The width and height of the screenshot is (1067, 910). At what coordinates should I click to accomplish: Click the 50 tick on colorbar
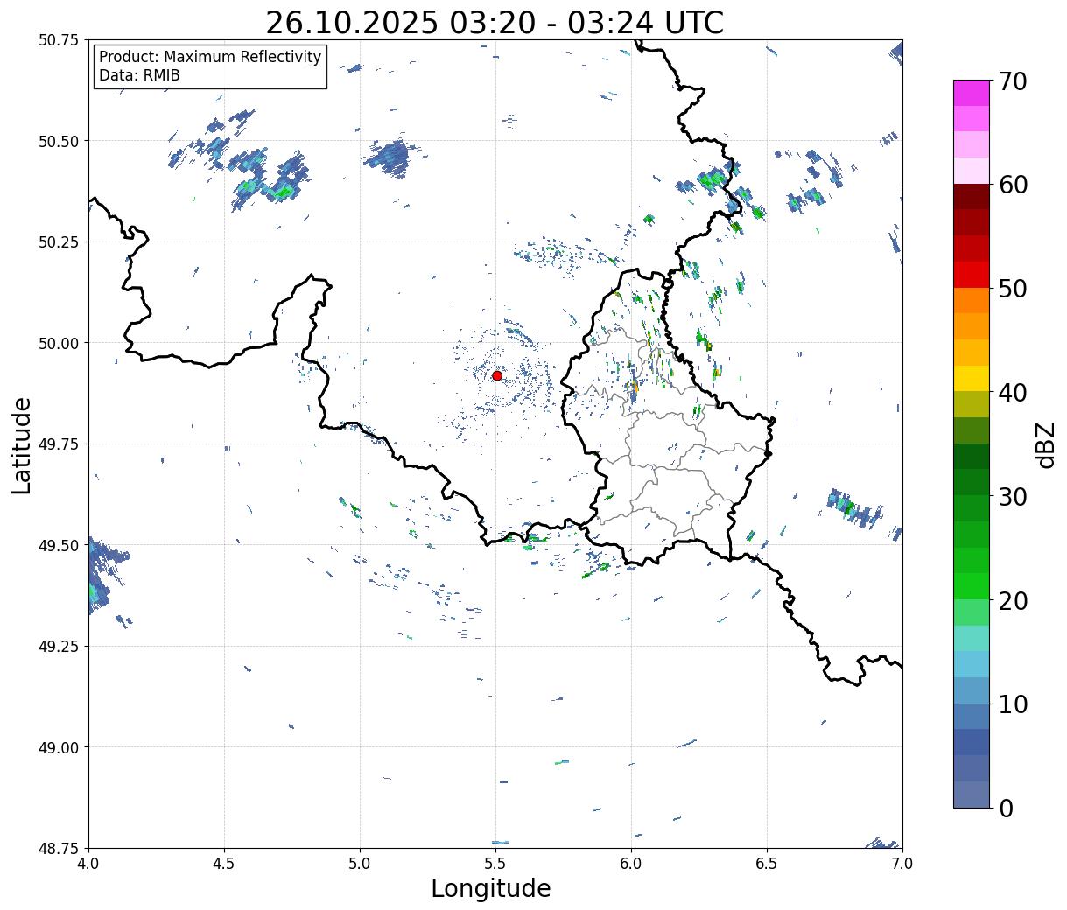coord(1012,289)
